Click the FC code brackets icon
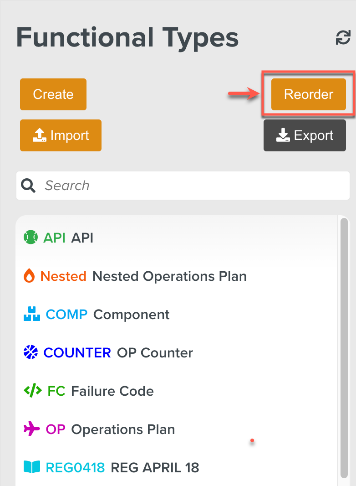Screen dimensions: 356x486 (x=32, y=391)
